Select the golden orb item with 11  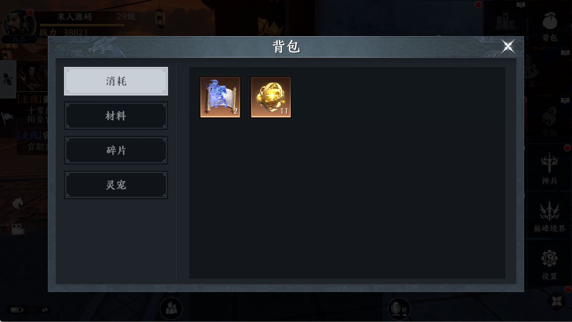[271, 97]
